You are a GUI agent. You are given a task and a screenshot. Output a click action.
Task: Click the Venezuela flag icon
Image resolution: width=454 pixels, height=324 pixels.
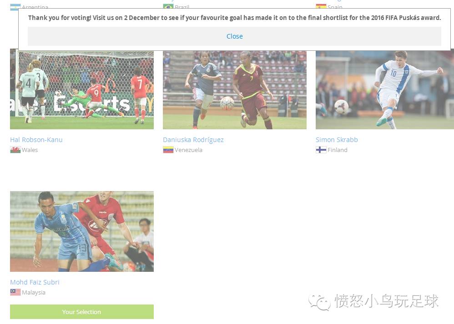tap(168, 150)
